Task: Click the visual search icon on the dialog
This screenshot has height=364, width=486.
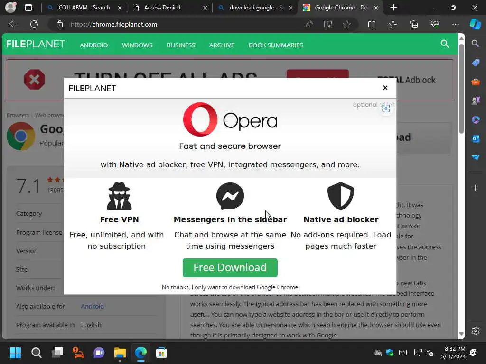Action: 386,109
